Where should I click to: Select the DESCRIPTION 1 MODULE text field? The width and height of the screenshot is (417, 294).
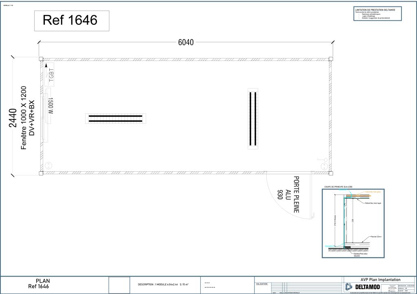click(163, 285)
